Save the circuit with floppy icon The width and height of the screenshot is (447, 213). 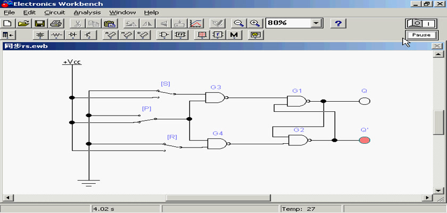(x=39, y=23)
